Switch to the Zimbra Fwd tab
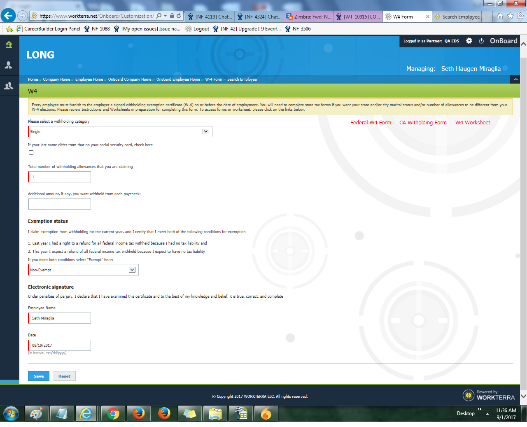The height and width of the screenshot is (427, 527). (x=308, y=16)
